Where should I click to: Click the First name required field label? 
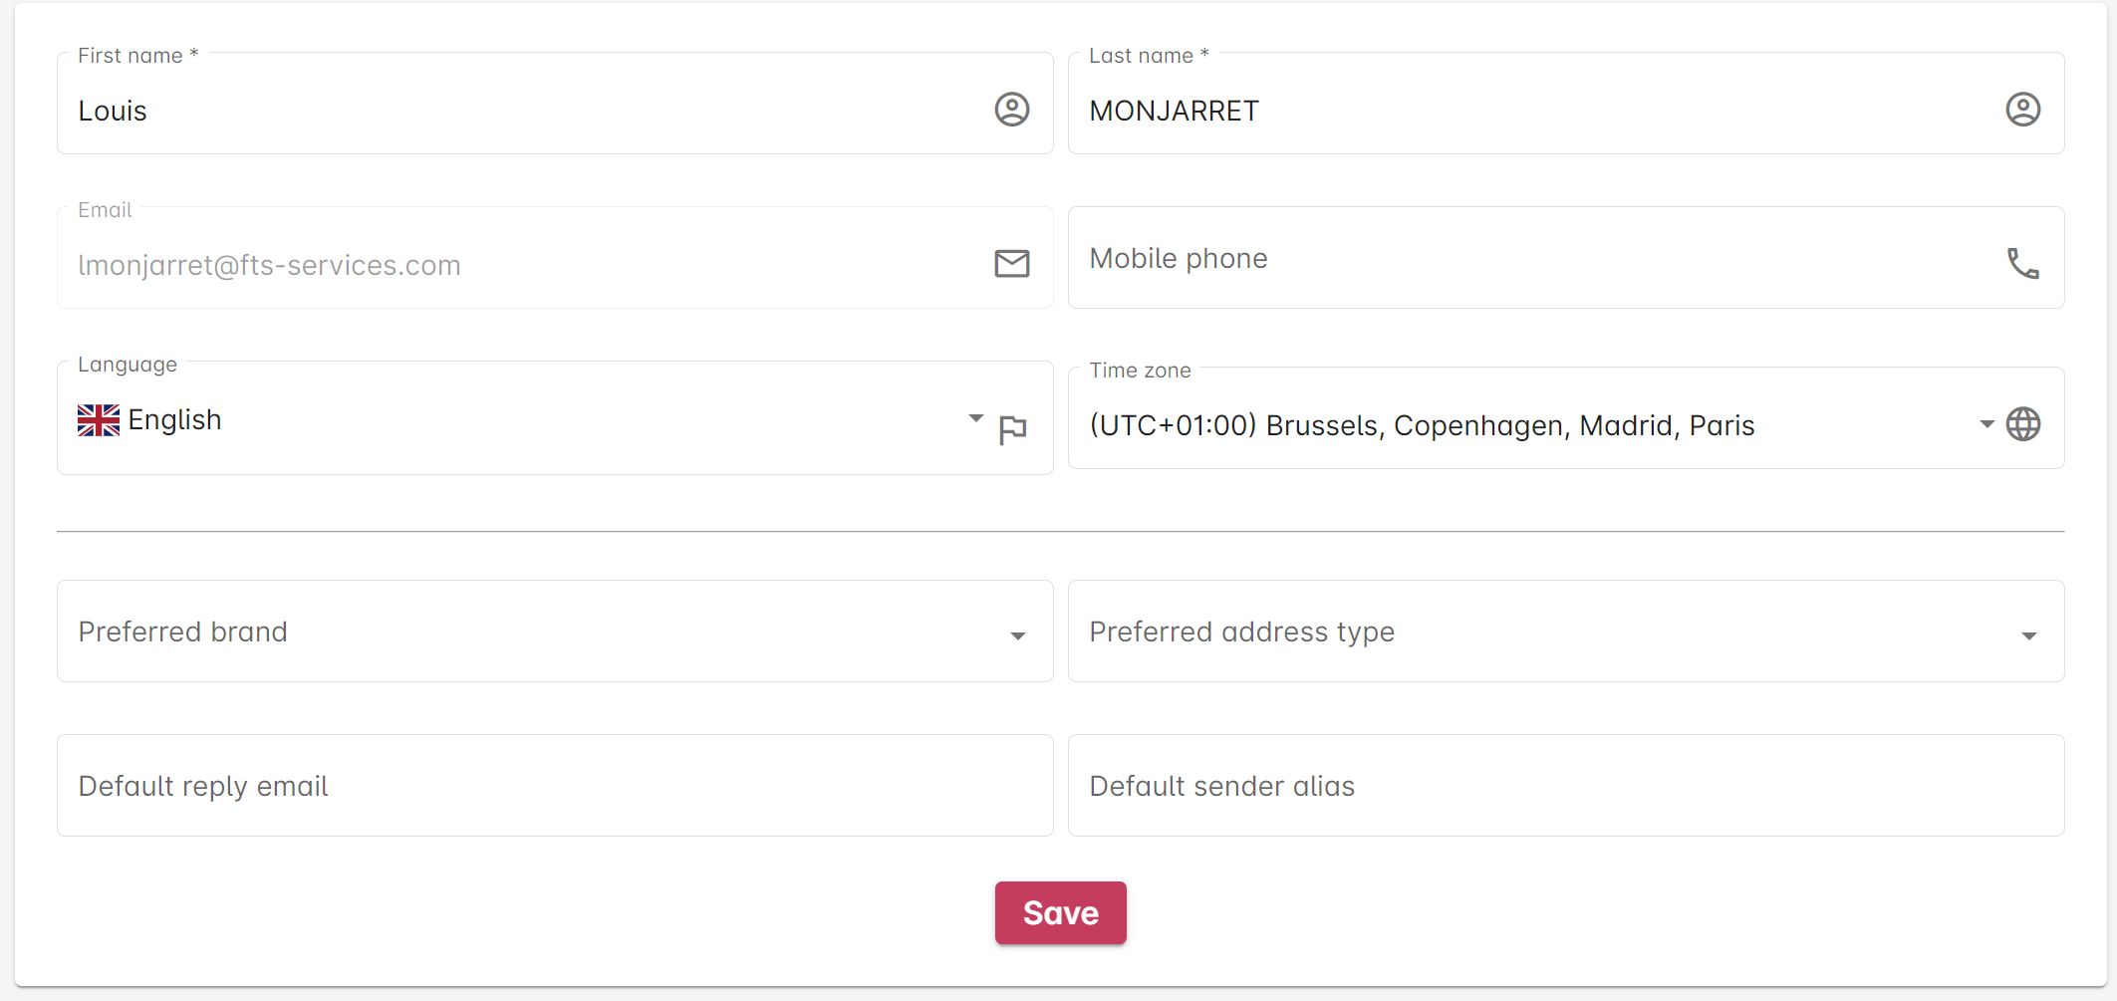point(137,55)
